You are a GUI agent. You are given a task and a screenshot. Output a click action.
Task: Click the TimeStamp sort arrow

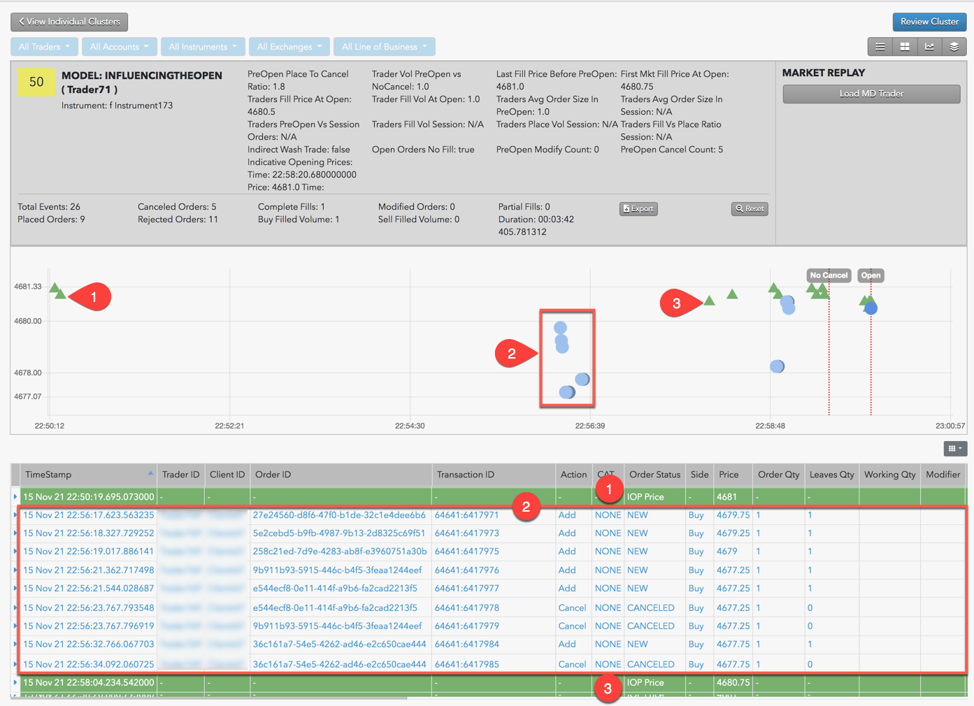(x=150, y=473)
